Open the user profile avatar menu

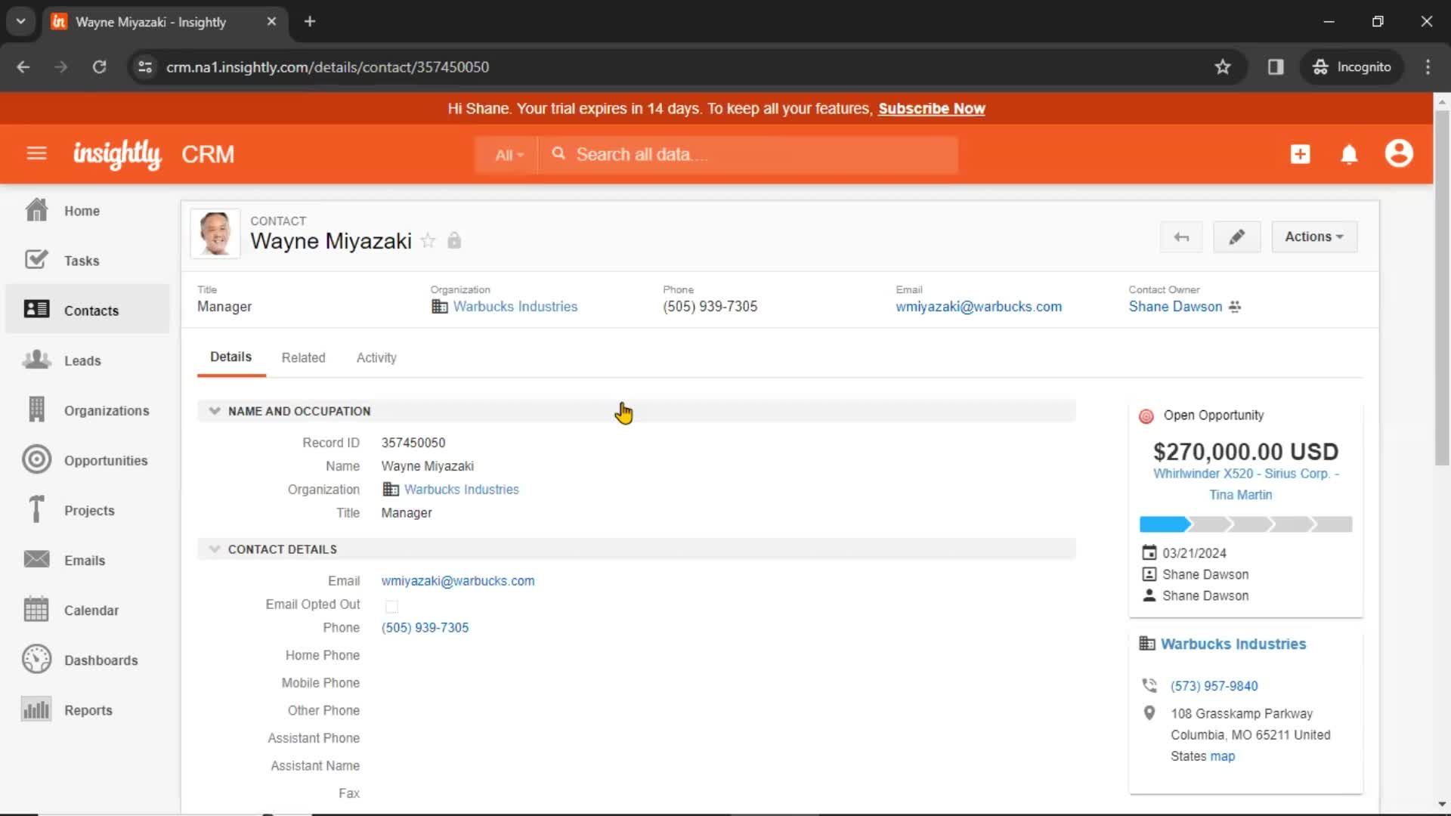pos(1399,153)
